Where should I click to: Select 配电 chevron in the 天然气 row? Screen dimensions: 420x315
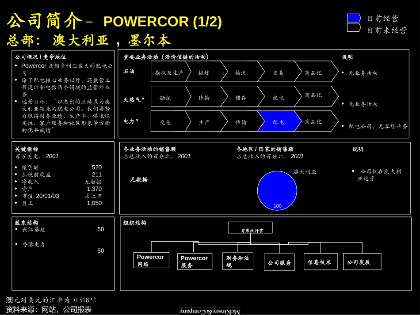[x=280, y=96]
